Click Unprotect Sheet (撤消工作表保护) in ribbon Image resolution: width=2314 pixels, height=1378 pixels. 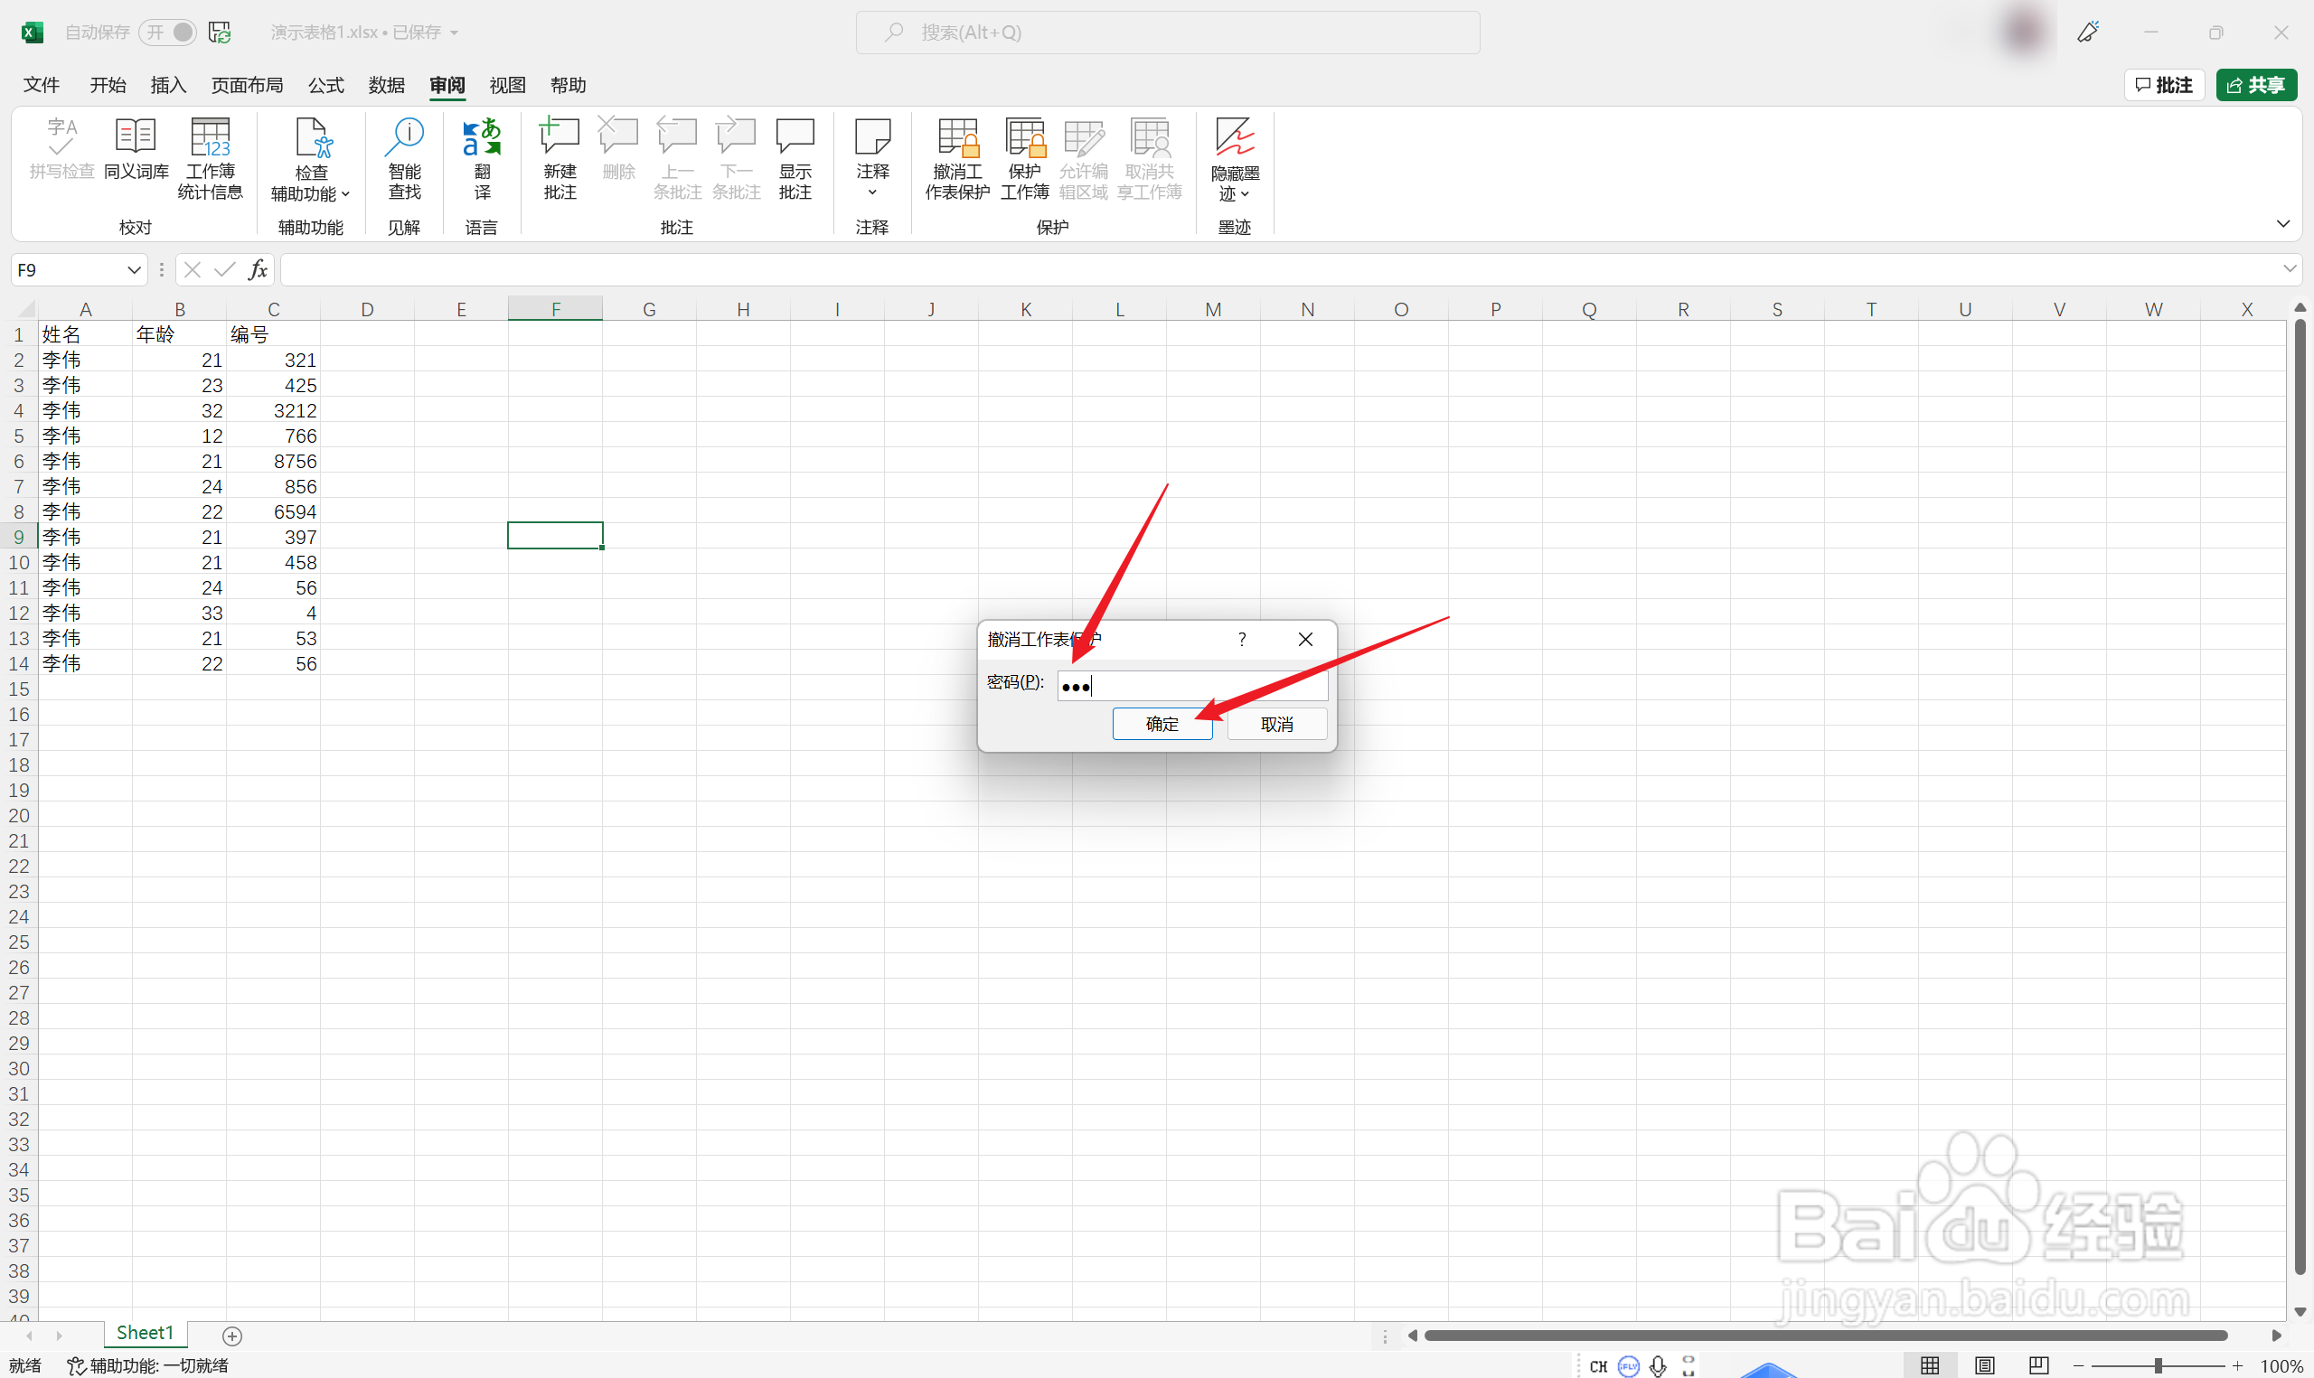coord(957,158)
